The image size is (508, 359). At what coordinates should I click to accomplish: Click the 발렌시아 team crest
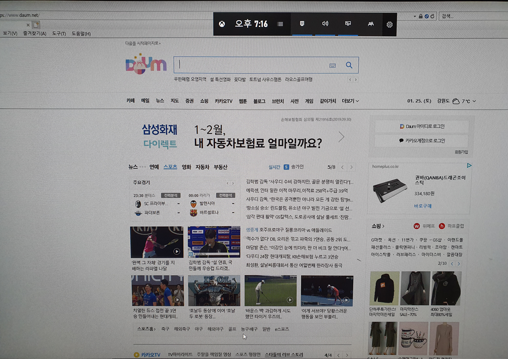point(193,204)
